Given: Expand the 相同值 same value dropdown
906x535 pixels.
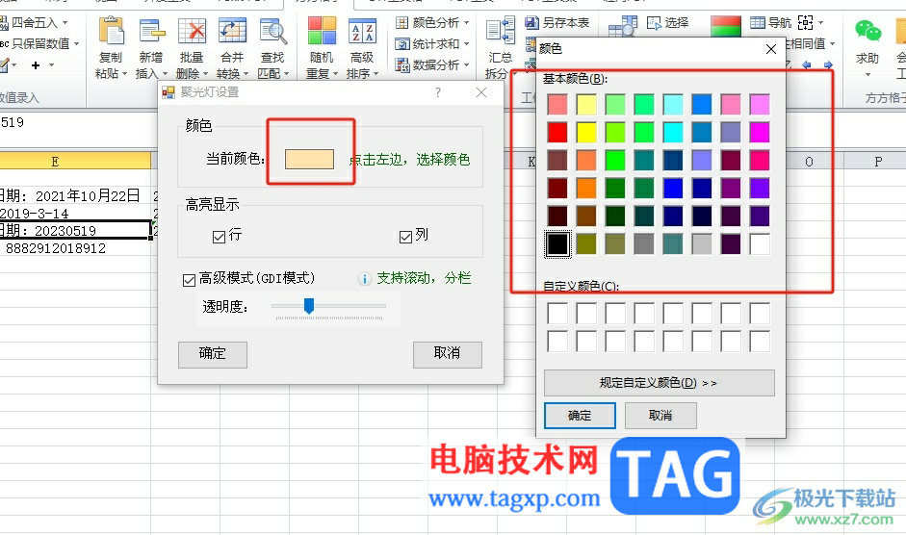Looking at the screenshot, I should point(833,44).
